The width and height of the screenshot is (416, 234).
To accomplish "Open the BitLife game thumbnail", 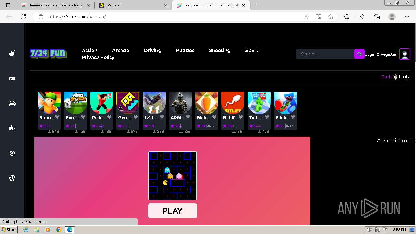I will pyautogui.click(x=233, y=103).
